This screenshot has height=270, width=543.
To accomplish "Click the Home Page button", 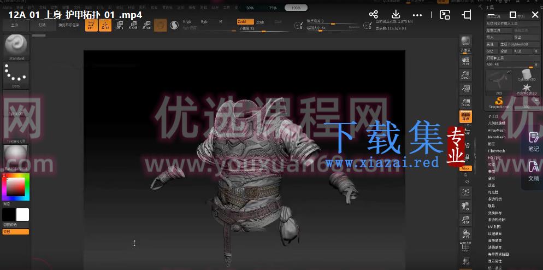I will (15, 25).
